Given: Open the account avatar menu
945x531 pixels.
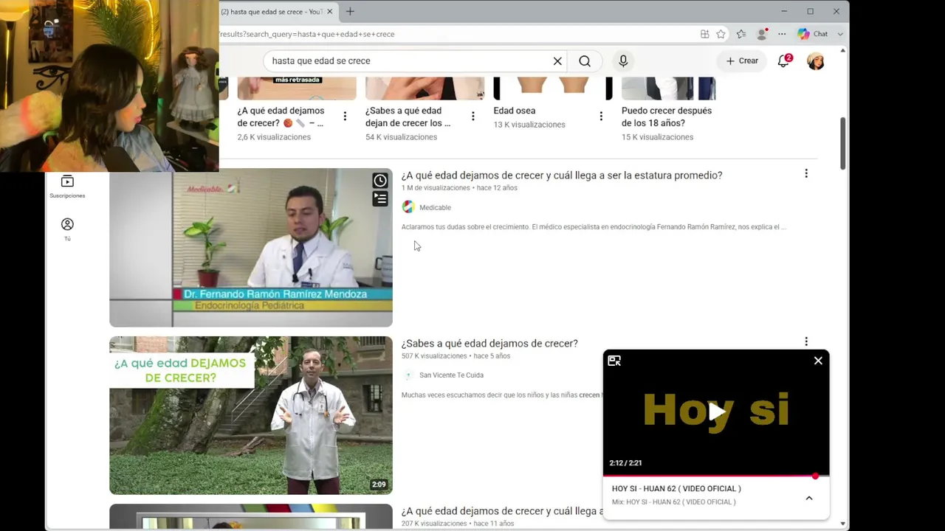Looking at the screenshot, I should 816,61.
